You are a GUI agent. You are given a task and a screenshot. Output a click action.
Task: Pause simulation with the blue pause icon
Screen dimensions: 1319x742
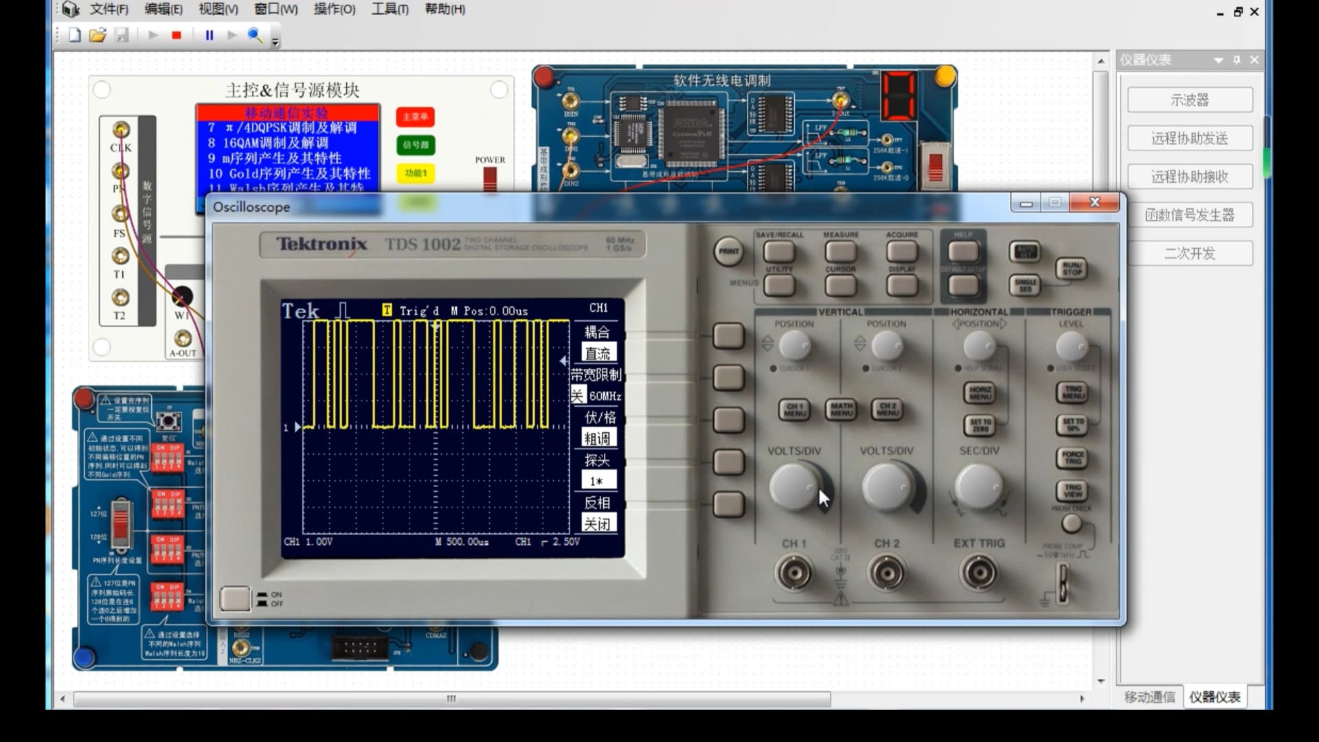(210, 35)
